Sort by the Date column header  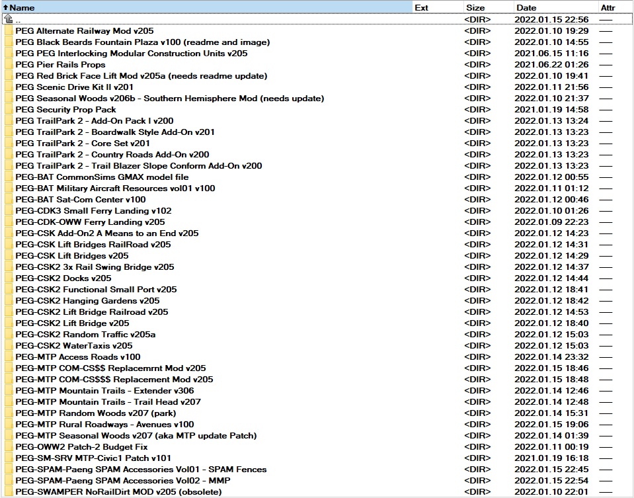[556, 7]
